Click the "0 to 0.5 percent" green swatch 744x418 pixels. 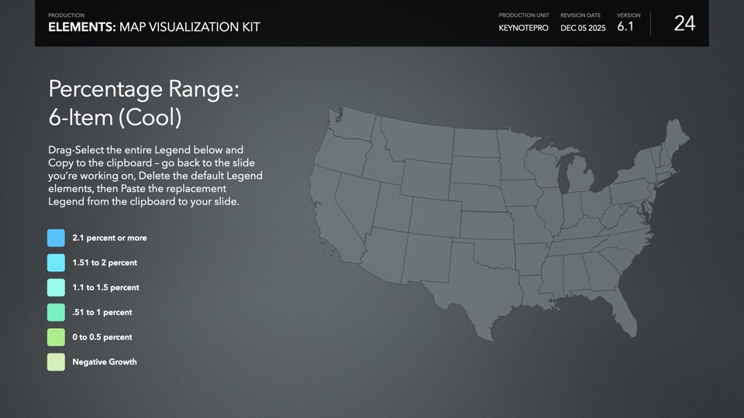tap(56, 337)
